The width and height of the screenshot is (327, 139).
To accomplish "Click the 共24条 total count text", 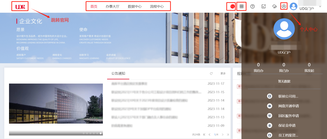I will pos(196,134).
